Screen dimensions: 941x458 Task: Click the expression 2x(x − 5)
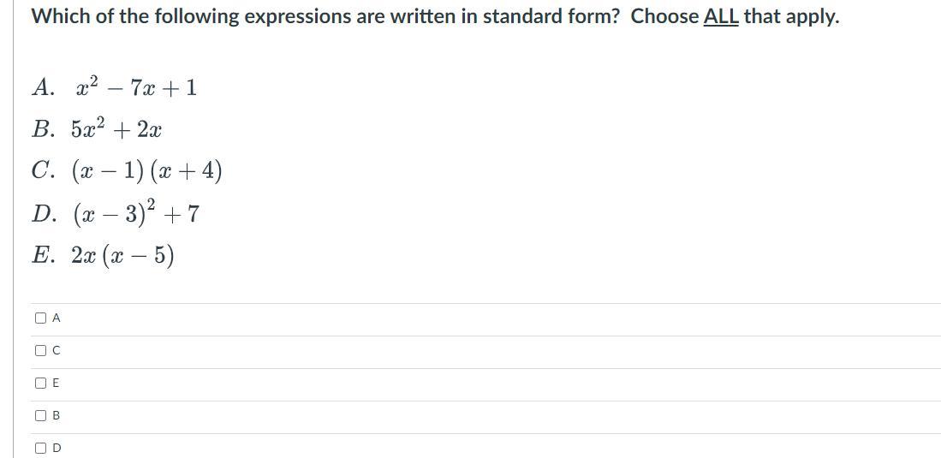(122, 256)
